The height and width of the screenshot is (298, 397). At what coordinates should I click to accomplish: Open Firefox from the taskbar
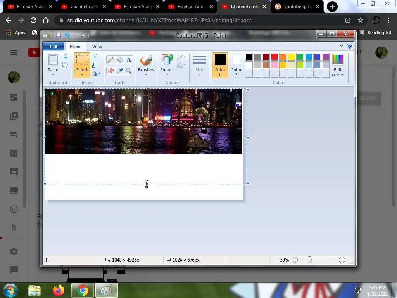pos(59,290)
